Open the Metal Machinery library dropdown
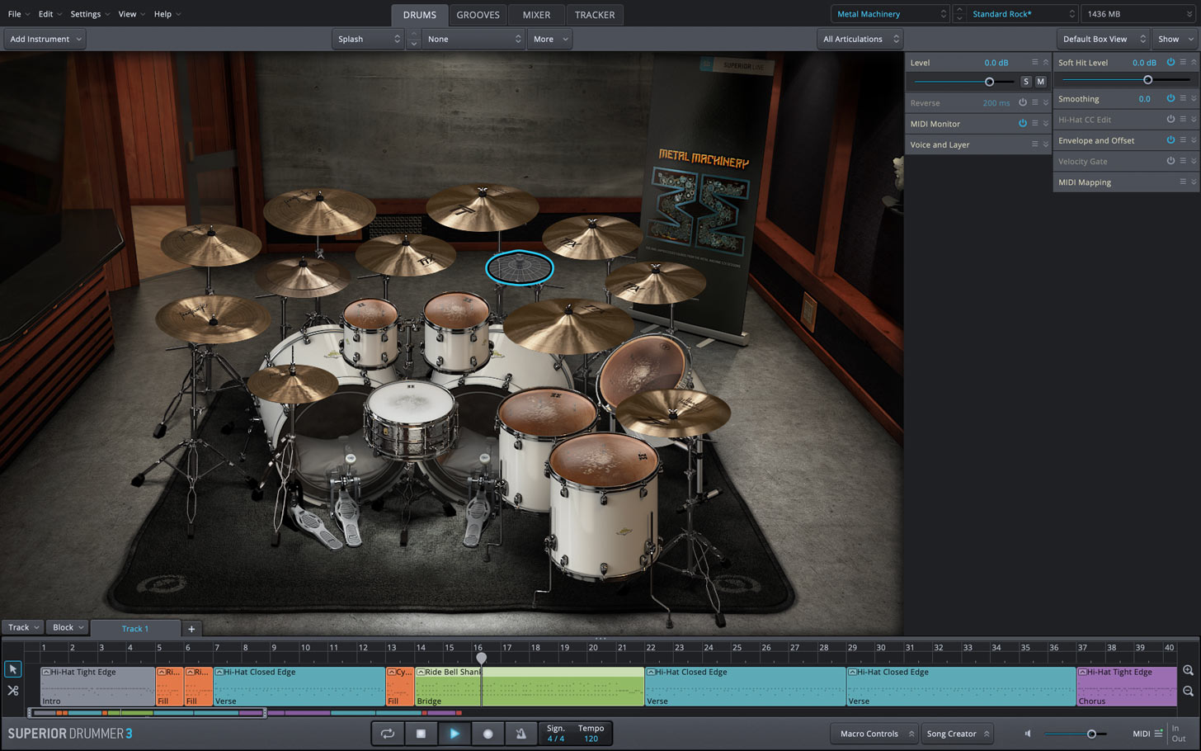This screenshot has height=751, width=1201. click(891, 14)
